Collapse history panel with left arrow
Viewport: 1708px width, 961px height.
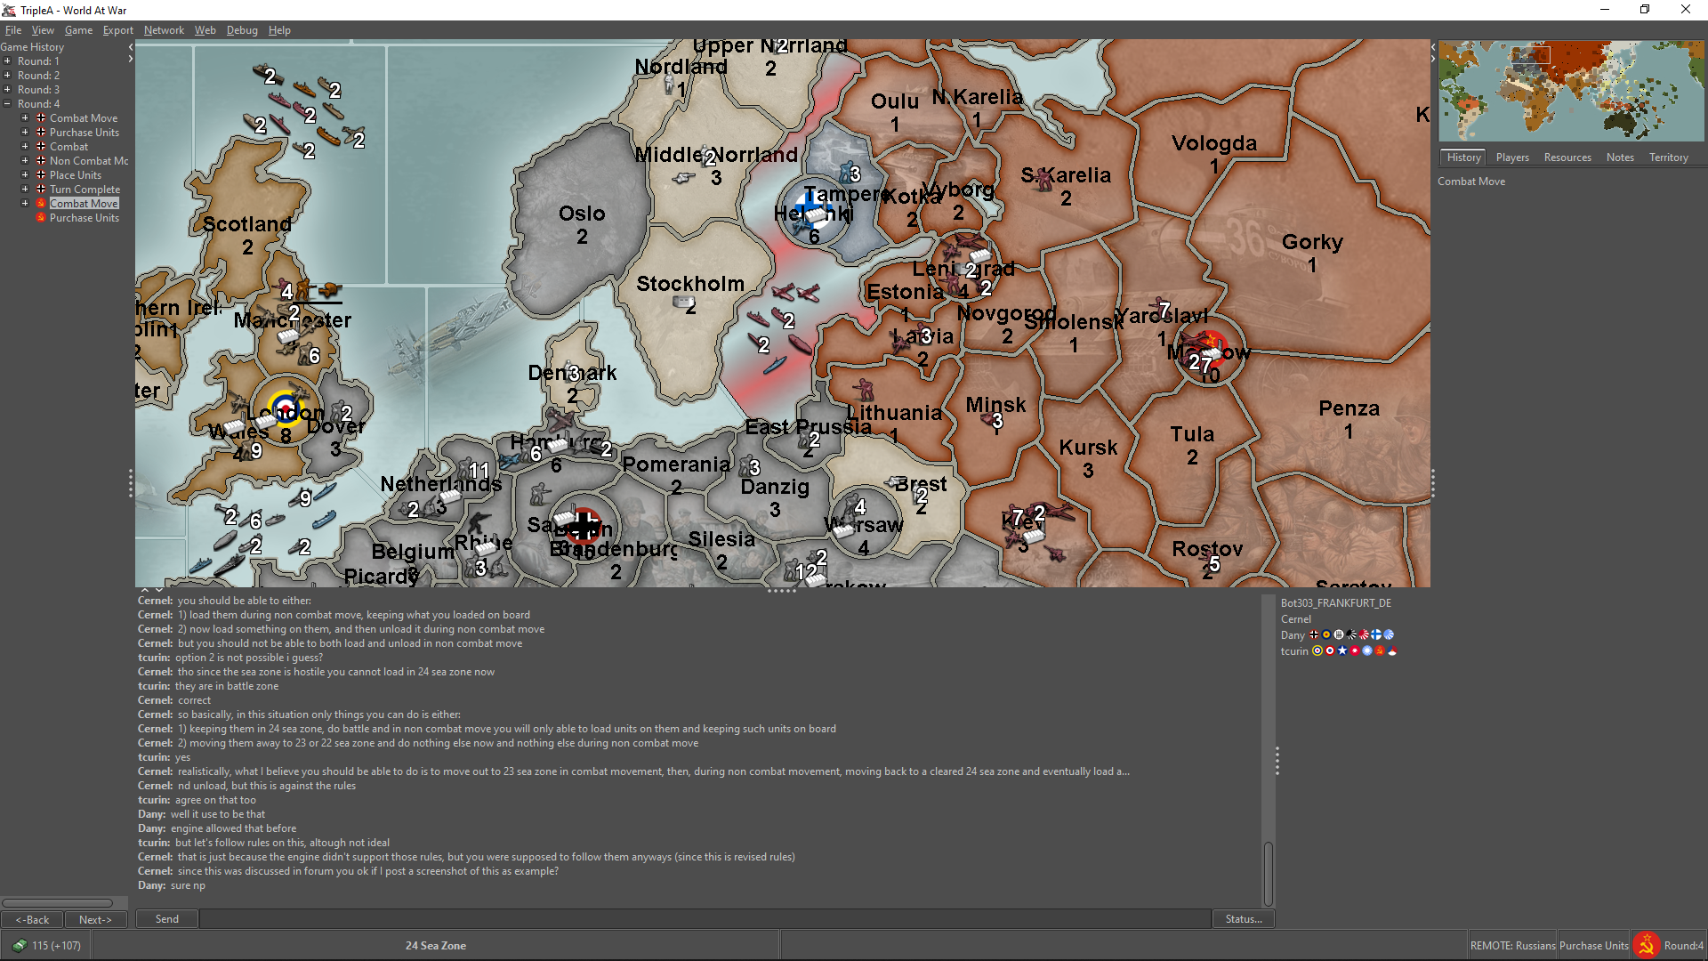pos(131,47)
